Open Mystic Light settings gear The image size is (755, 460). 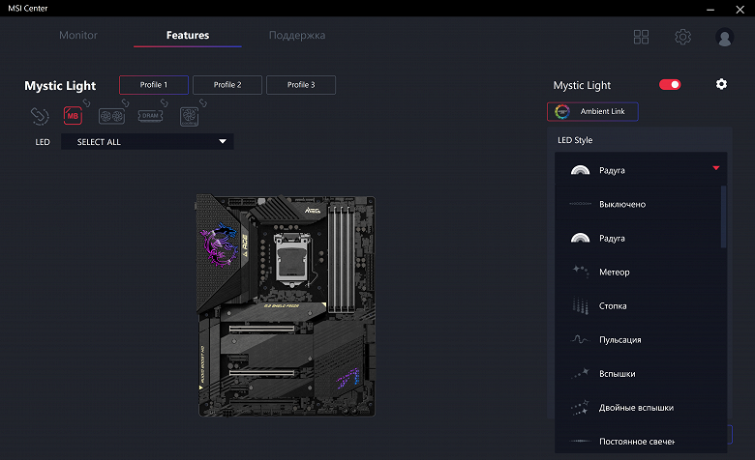coord(721,84)
